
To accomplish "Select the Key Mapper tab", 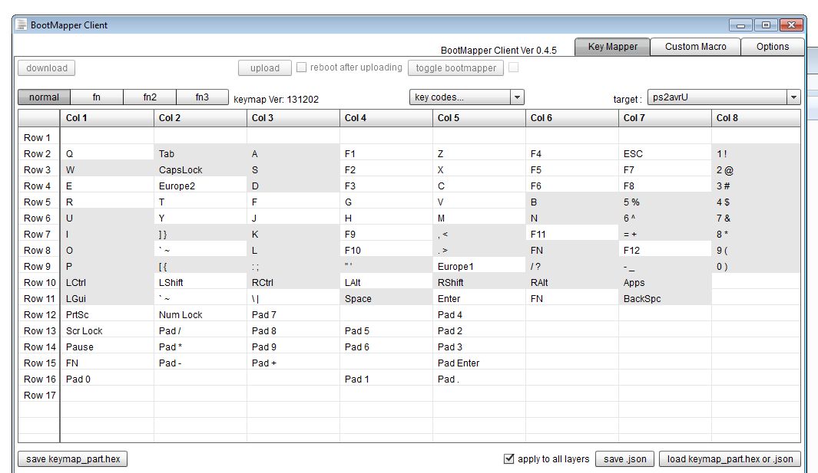I will pos(612,47).
